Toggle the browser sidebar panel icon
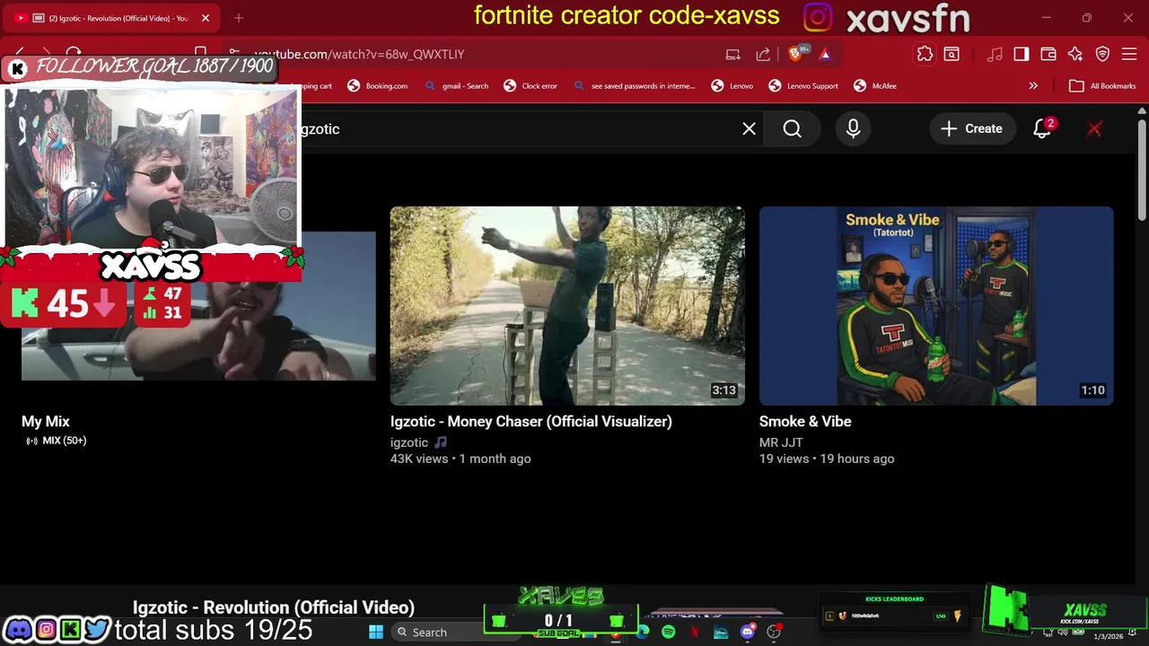The width and height of the screenshot is (1149, 646). coord(1022,54)
